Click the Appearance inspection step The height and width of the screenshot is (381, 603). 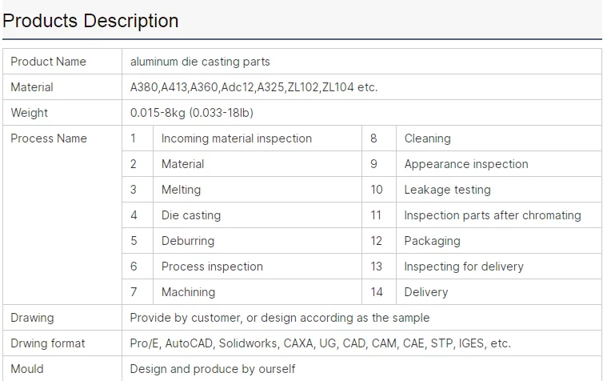pyautogui.click(x=466, y=164)
